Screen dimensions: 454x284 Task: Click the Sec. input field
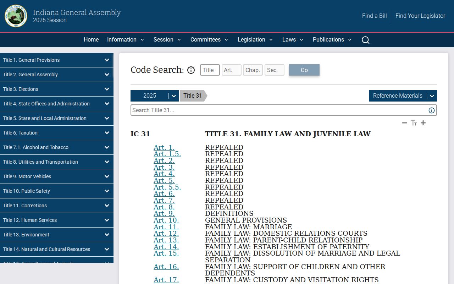click(x=275, y=70)
